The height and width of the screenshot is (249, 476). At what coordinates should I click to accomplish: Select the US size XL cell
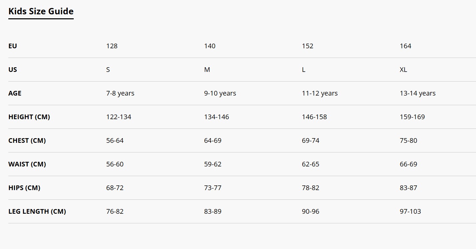coord(403,70)
